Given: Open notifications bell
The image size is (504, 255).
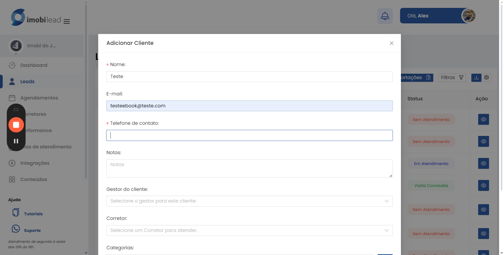Looking at the screenshot, I should coord(385,16).
